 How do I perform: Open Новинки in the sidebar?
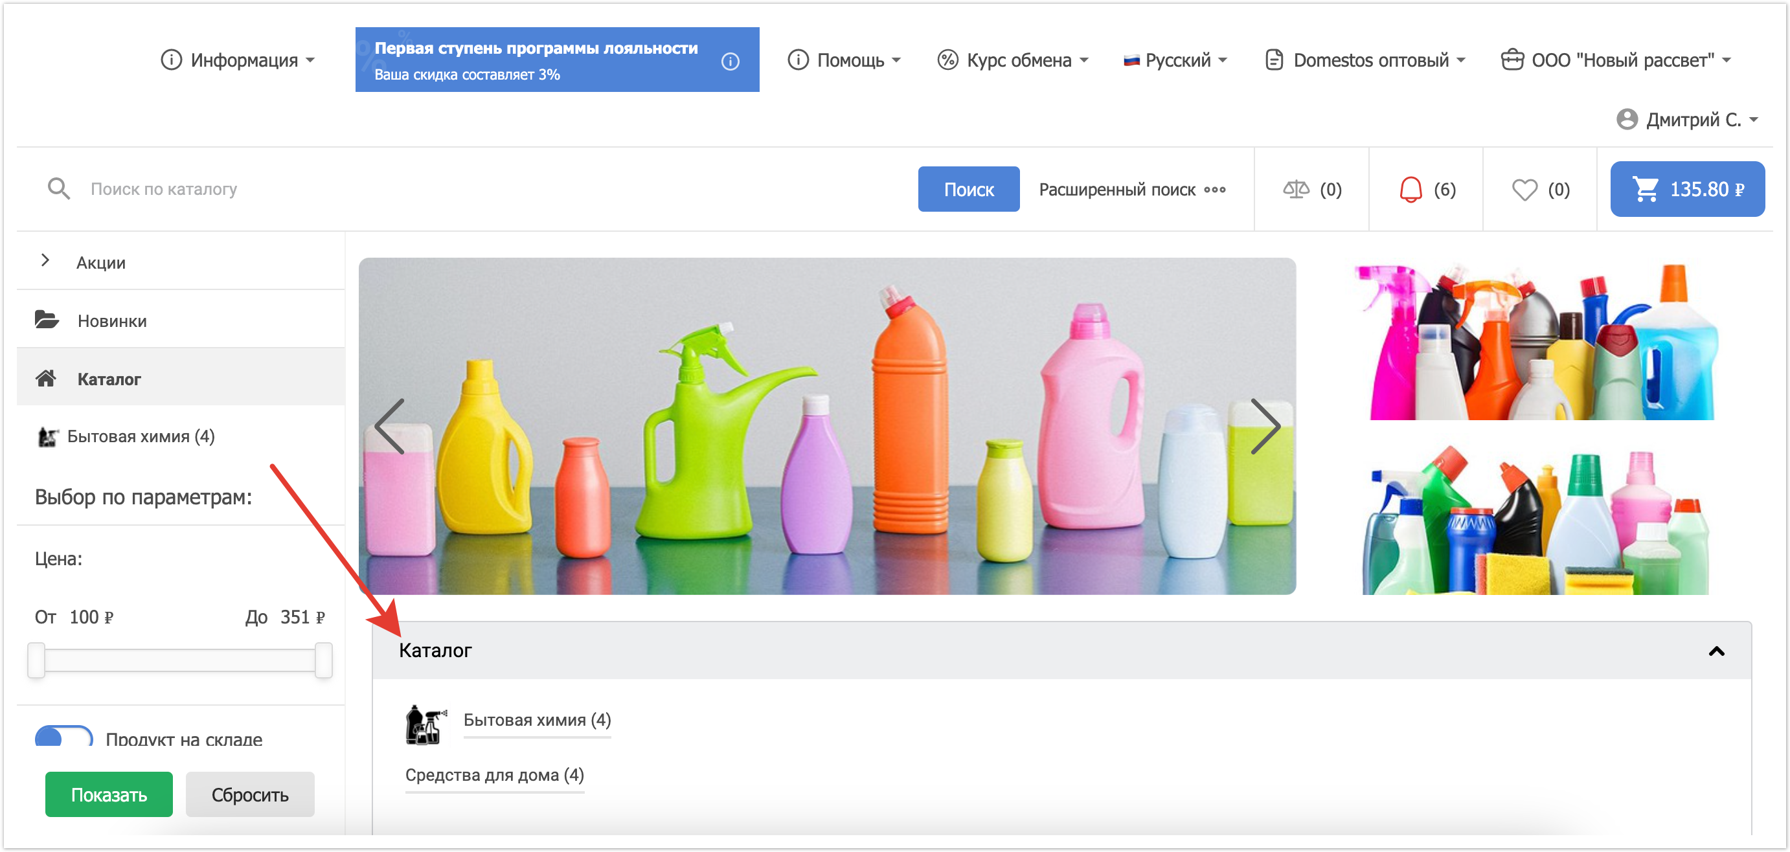point(112,320)
